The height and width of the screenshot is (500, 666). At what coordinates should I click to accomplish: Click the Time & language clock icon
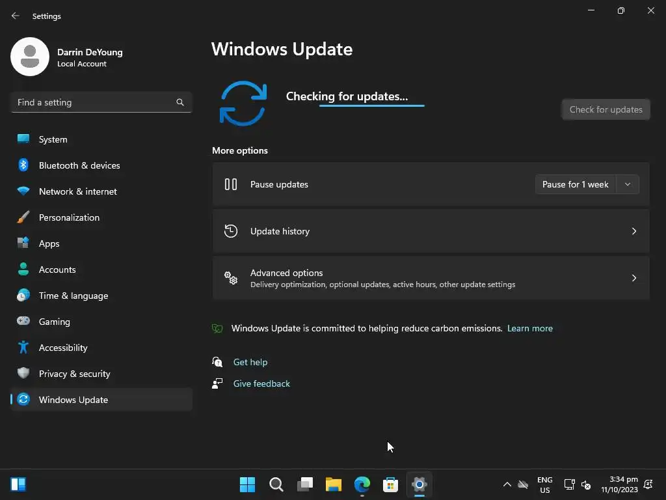(23, 295)
